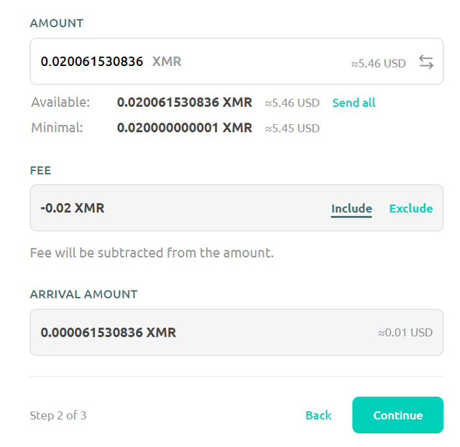Click the amount input field value
Viewport: 460px width, 447px height.
pyautogui.click(x=92, y=62)
